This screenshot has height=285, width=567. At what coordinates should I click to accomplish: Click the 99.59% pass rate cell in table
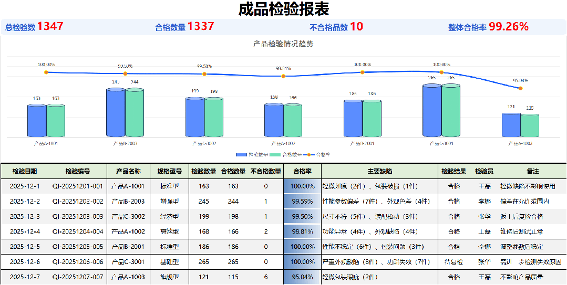[302, 201]
